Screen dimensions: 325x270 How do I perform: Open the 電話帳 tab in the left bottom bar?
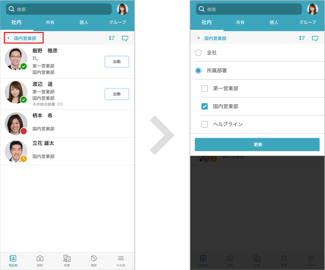tap(13, 261)
